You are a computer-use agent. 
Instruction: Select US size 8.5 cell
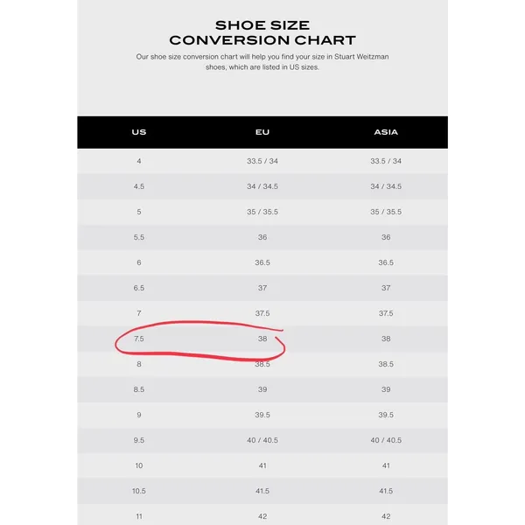[138, 389]
